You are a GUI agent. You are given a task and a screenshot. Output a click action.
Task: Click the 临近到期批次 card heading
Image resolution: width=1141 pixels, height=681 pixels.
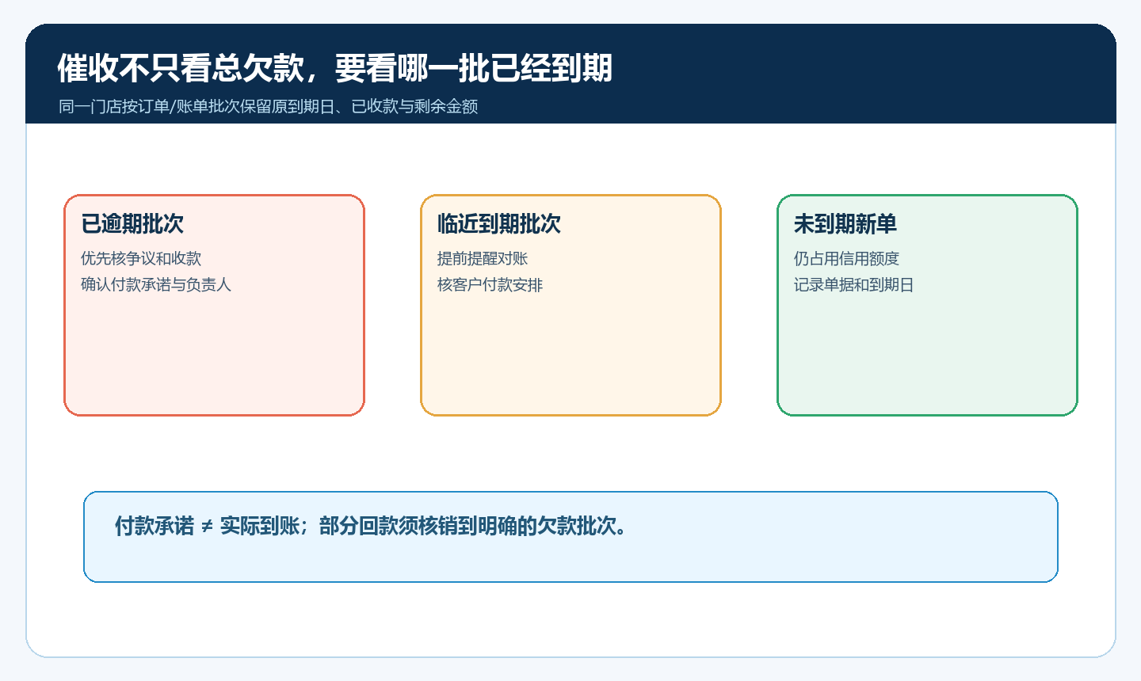pos(499,224)
